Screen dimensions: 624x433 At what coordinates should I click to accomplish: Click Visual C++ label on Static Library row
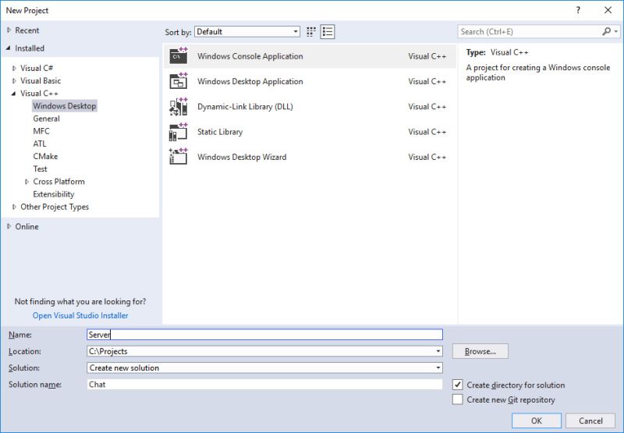tap(427, 132)
